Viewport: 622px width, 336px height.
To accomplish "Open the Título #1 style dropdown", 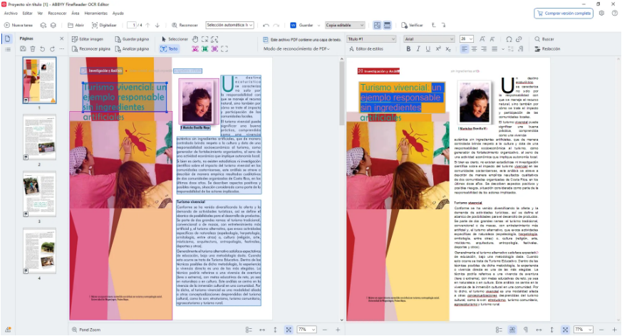I will [x=372, y=38].
